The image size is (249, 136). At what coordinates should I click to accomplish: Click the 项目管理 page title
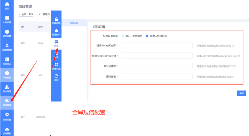(x=25, y=6)
